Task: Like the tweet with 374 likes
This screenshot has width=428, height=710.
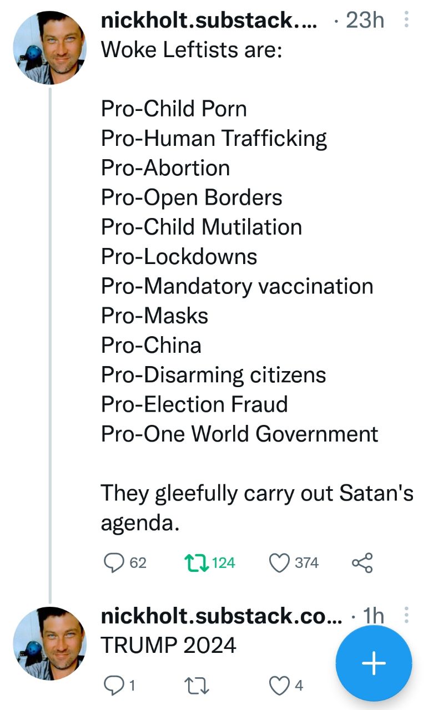Action: point(280,563)
